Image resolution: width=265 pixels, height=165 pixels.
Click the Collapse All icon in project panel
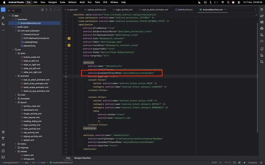coord(51,10)
